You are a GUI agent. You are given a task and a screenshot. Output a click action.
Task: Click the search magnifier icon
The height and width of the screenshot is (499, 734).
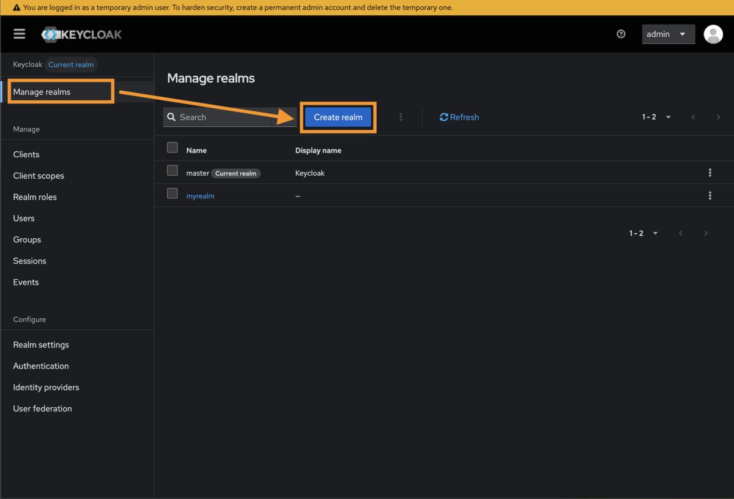171,117
